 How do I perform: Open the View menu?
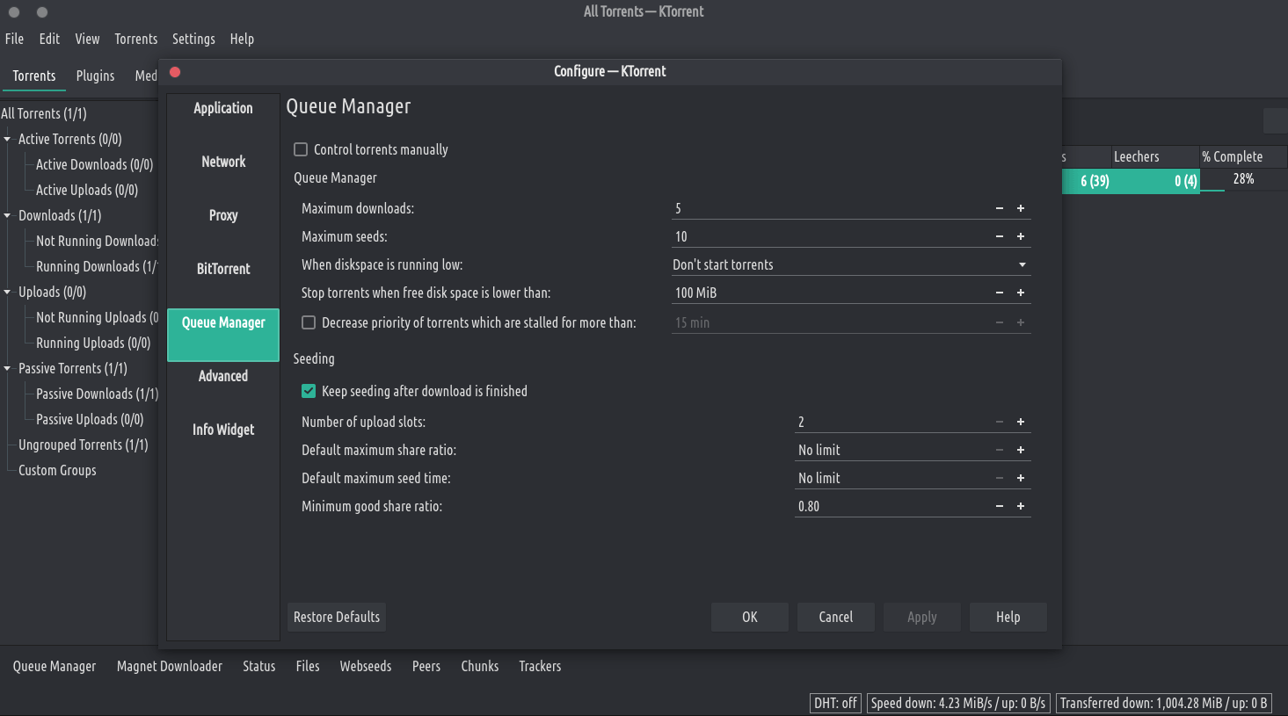(87, 39)
